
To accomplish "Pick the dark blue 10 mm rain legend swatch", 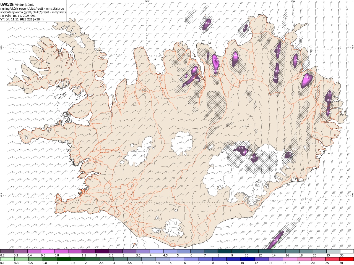I will 248,259.
